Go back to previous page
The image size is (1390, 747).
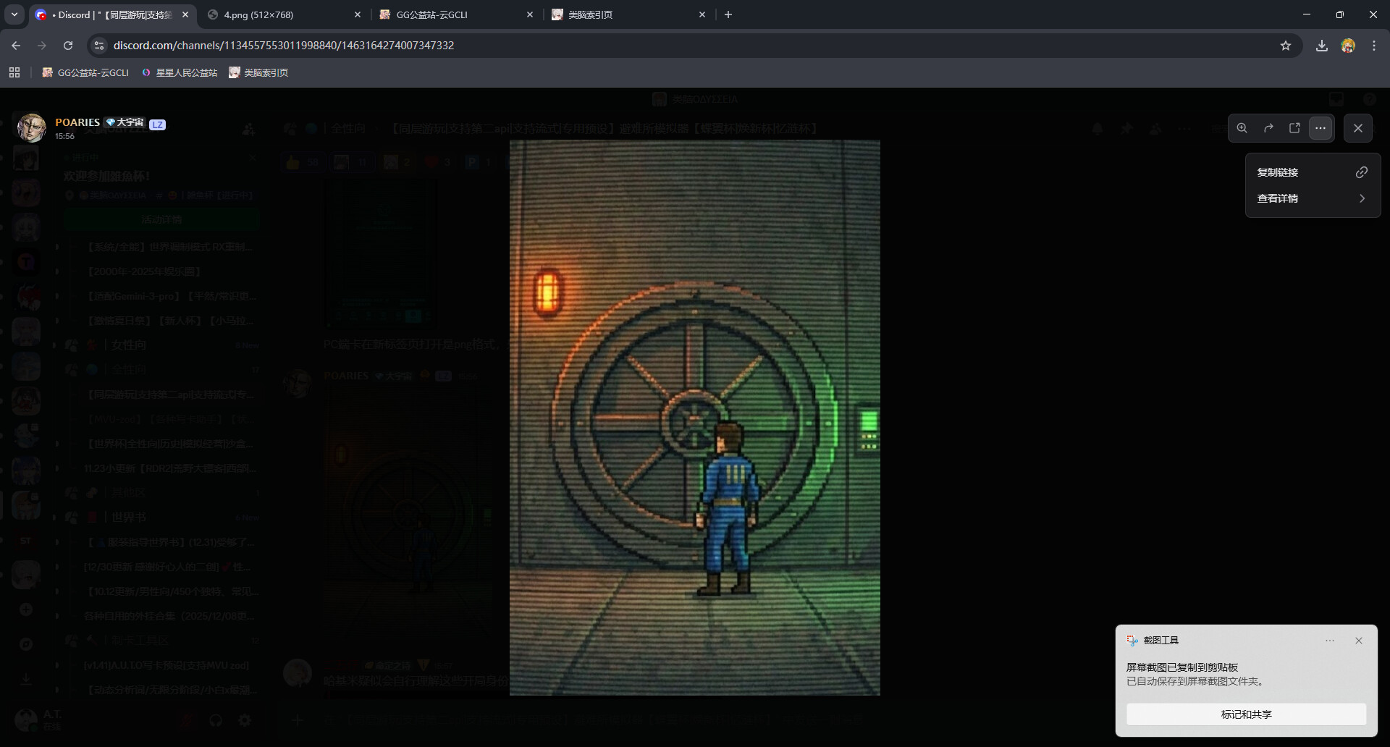click(x=16, y=46)
